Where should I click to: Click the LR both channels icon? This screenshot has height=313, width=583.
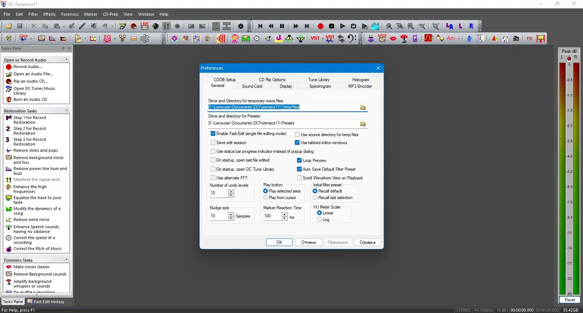pos(450,26)
